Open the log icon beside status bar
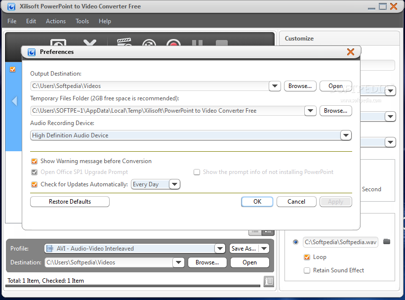Image resolution: width=405 pixels, height=300 pixels. pos(269,281)
